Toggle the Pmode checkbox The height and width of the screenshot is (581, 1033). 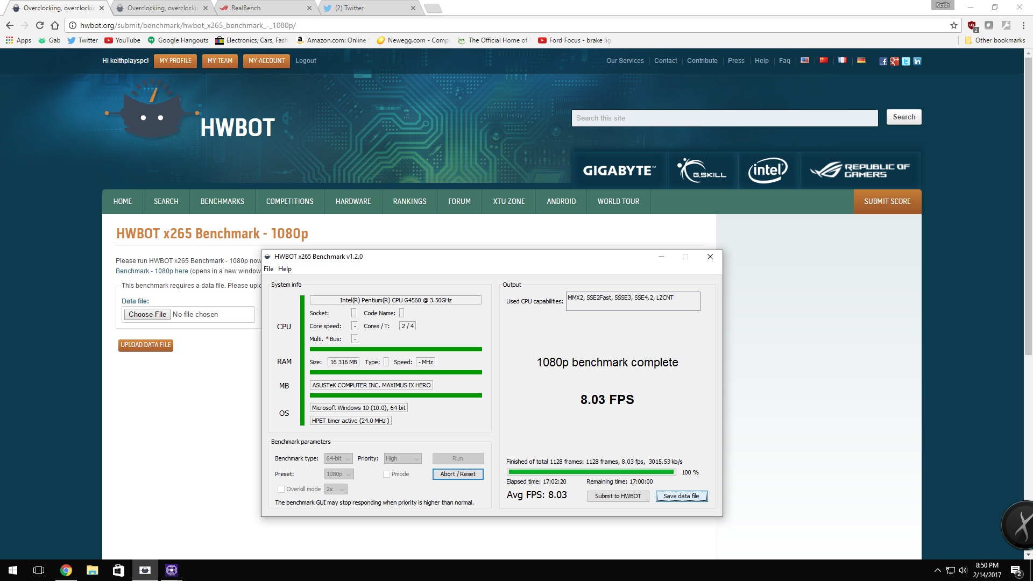(386, 474)
